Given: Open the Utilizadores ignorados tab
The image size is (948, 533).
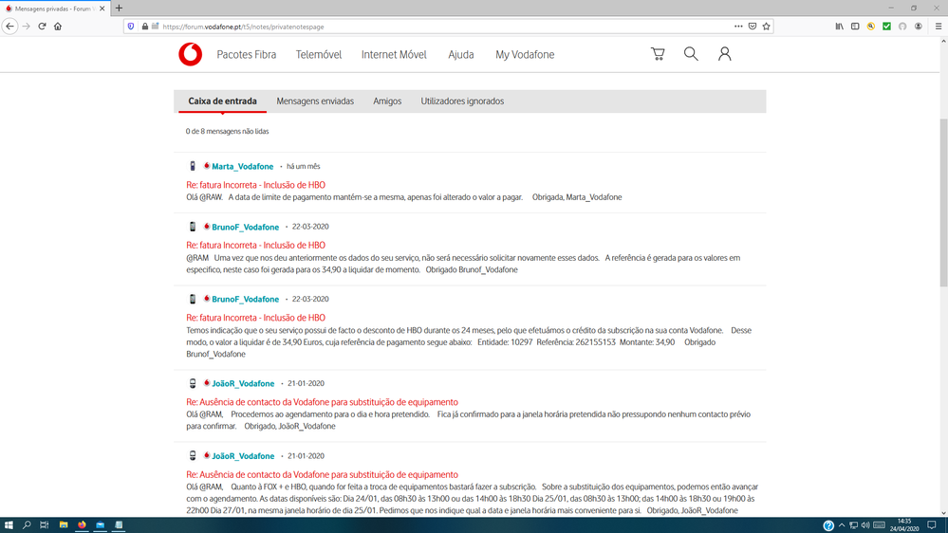Looking at the screenshot, I should [x=462, y=101].
